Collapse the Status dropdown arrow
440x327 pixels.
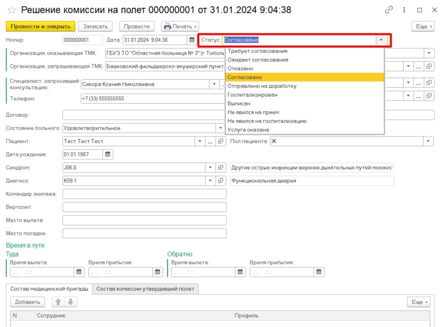point(381,40)
